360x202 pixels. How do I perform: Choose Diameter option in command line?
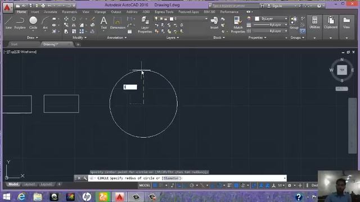click(171, 178)
